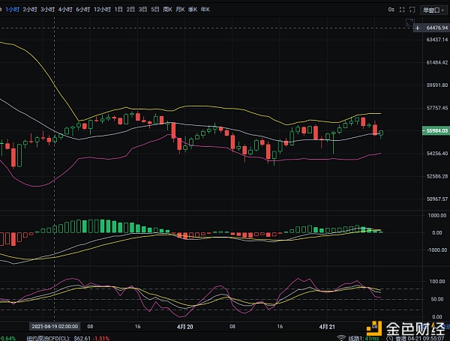This screenshot has height=341, width=450.
Task: Switch to the 12小时 timeframe
Action: (102, 10)
